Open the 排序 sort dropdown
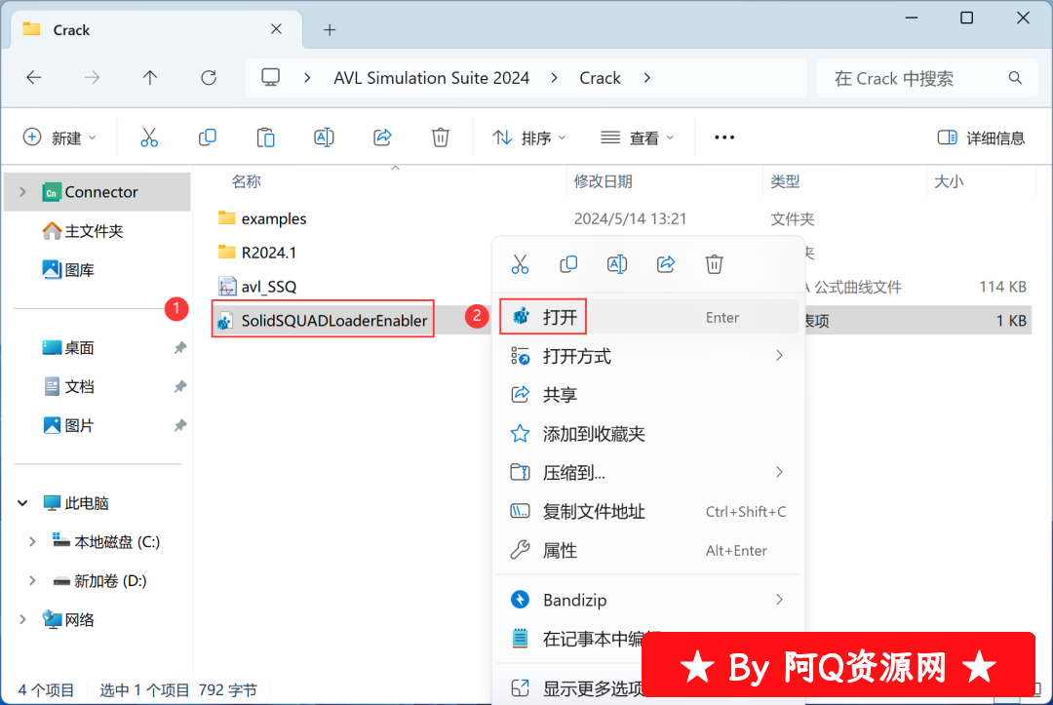 [529, 137]
